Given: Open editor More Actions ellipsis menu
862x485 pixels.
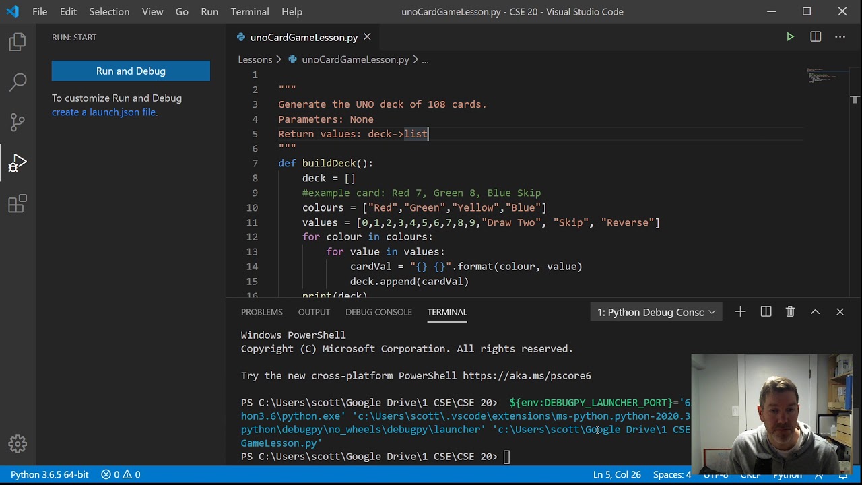Looking at the screenshot, I should click(840, 37).
